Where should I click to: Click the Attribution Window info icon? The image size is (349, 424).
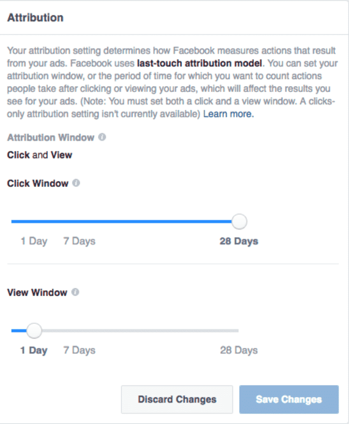click(102, 137)
